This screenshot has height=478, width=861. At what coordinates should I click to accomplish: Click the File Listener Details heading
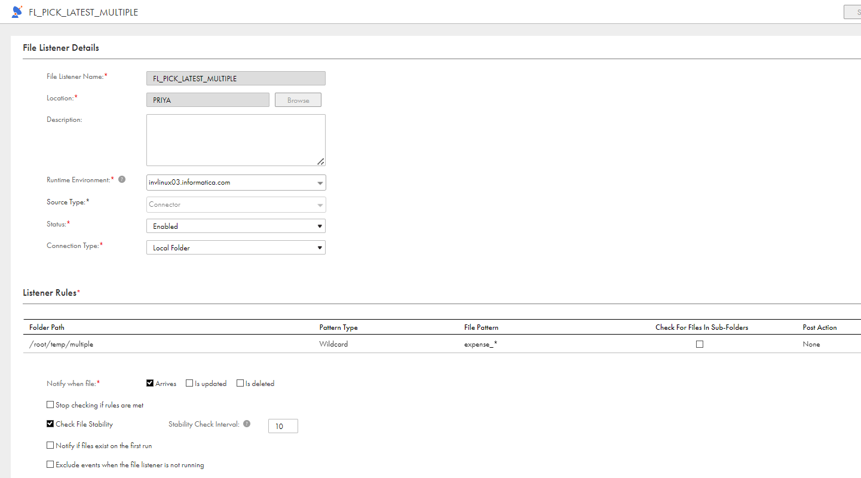click(x=61, y=48)
